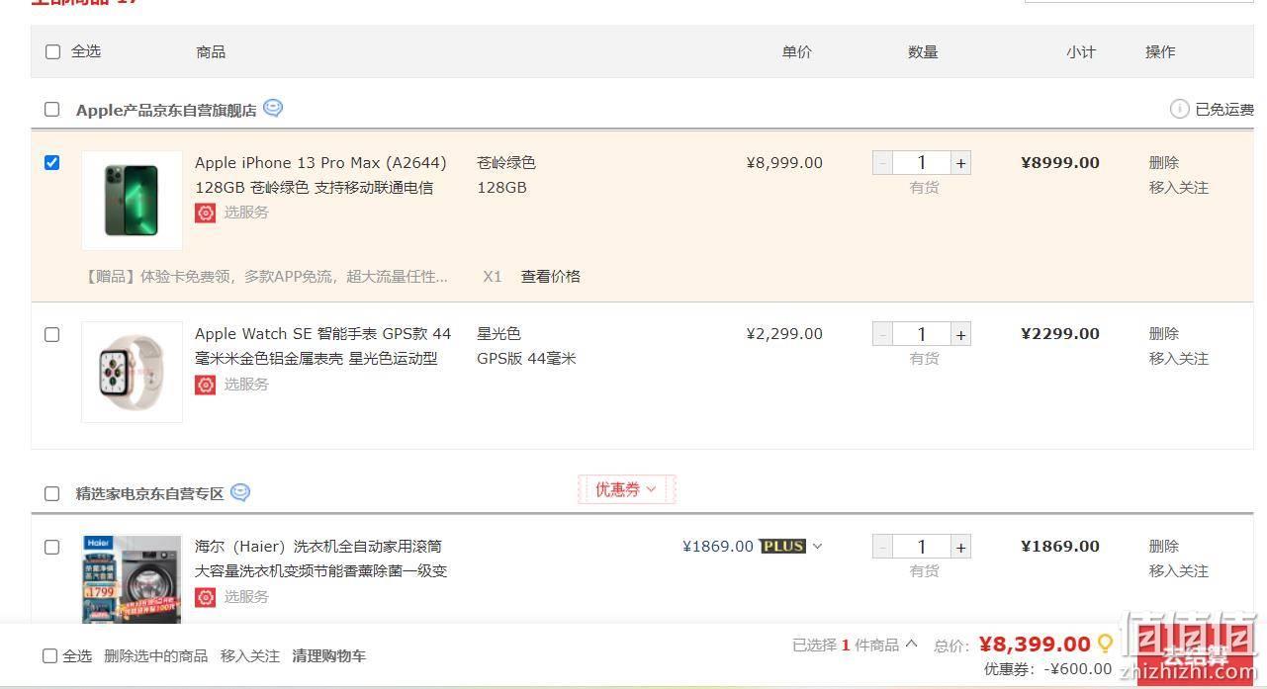The height and width of the screenshot is (689, 1267).
Task: Click the Apple Watch SE quantity field
Action: [922, 334]
